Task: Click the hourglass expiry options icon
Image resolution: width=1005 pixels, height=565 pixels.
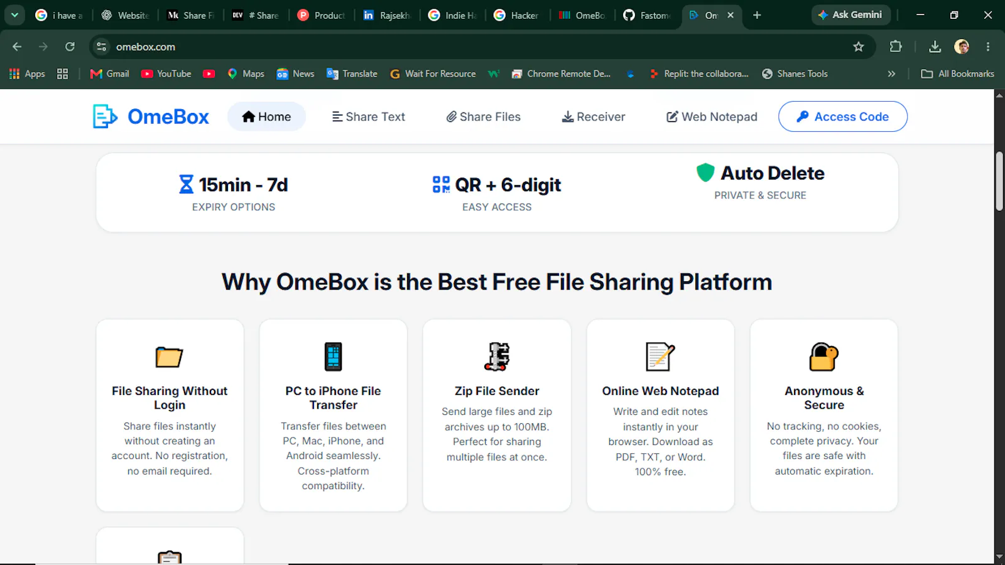Action: coord(186,185)
